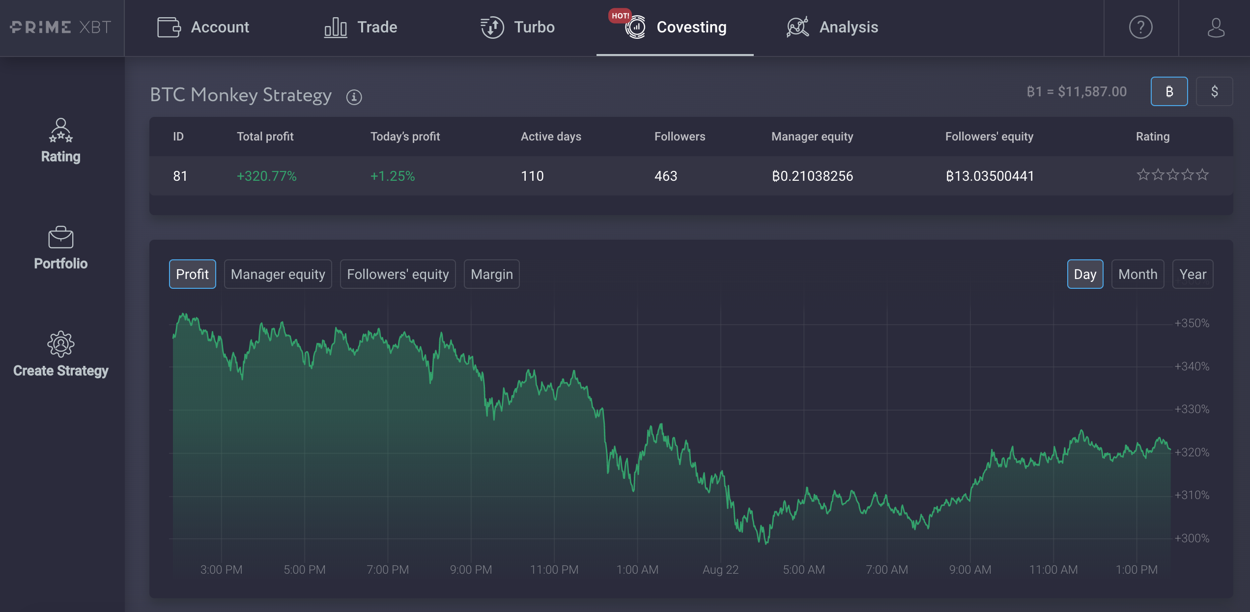The width and height of the screenshot is (1250, 612).
Task: Click the BTC Monkey Strategy title
Action: pos(241,95)
